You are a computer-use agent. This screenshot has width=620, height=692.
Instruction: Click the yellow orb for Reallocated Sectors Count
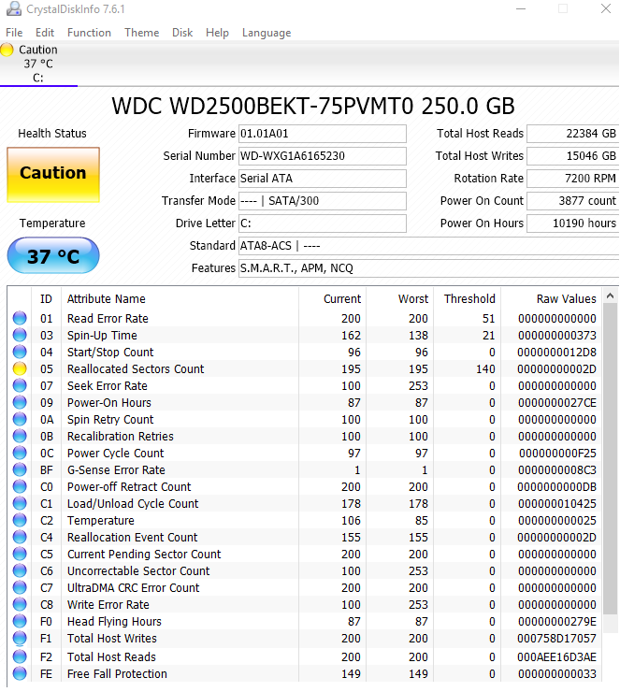20,368
